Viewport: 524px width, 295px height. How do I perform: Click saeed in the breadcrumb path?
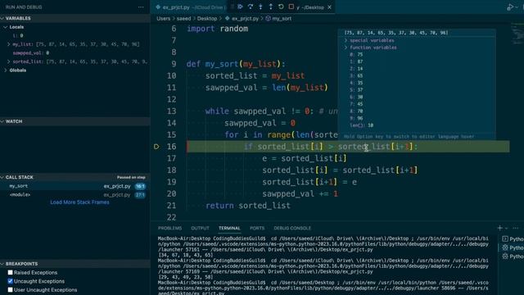(x=183, y=18)
